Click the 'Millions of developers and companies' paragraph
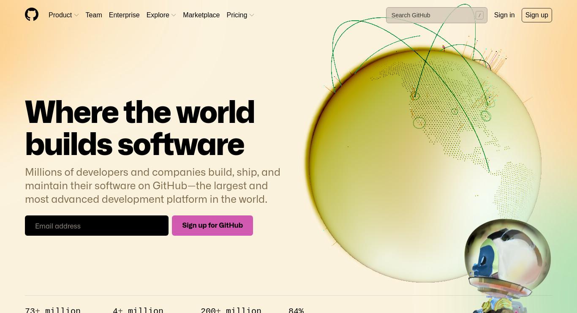577x313 pixels. [152, 186]
